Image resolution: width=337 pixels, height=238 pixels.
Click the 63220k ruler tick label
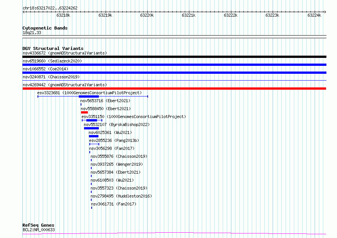pyautogui.click(x=147, y=15)
